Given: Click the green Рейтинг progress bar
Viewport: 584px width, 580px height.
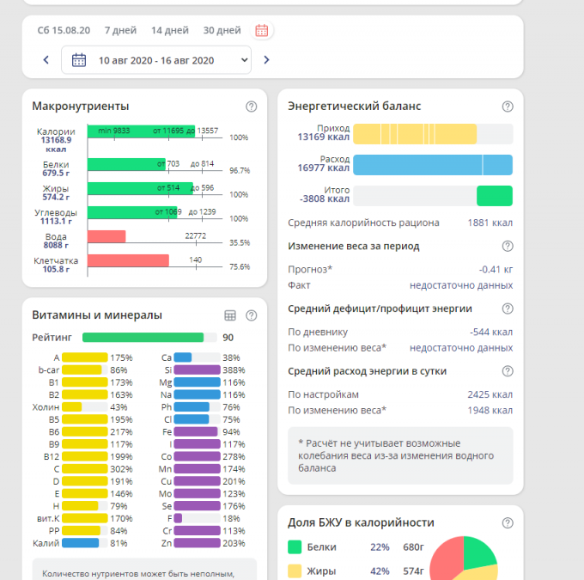Looking at the screenshot, I should [x=143, y=338].
